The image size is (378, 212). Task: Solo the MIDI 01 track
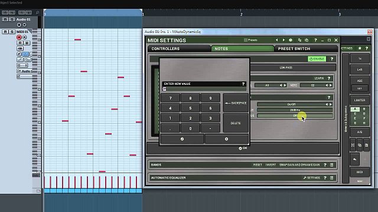12,32
